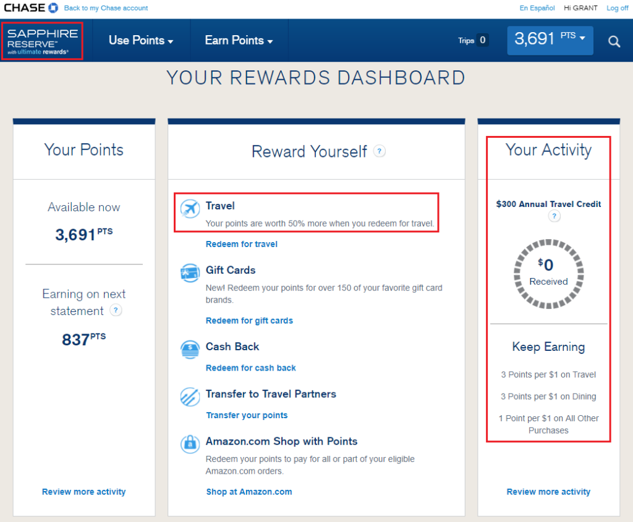Viewport: 633px width, 522px height.
Task: Click the Cash Back icon
Action: pyautogui.click(x=190, y=350)
